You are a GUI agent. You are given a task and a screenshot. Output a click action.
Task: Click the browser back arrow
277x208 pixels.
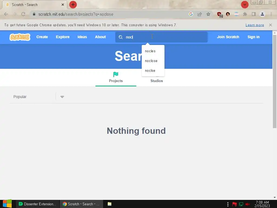[6, 14]
